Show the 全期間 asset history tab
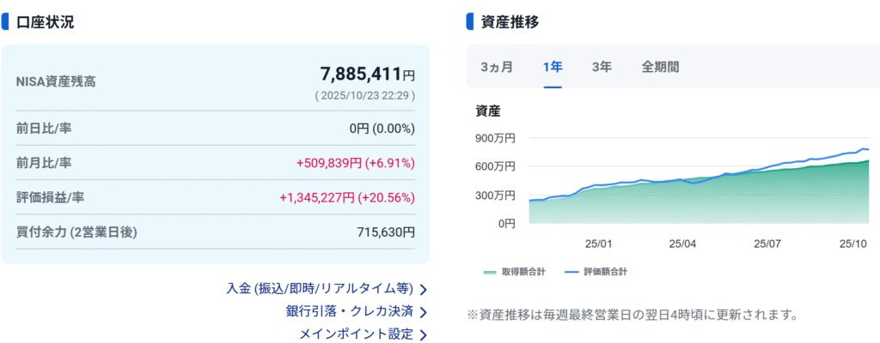This screenshot has width=880, height=343. pyautogui.click(x=660, y=67)
